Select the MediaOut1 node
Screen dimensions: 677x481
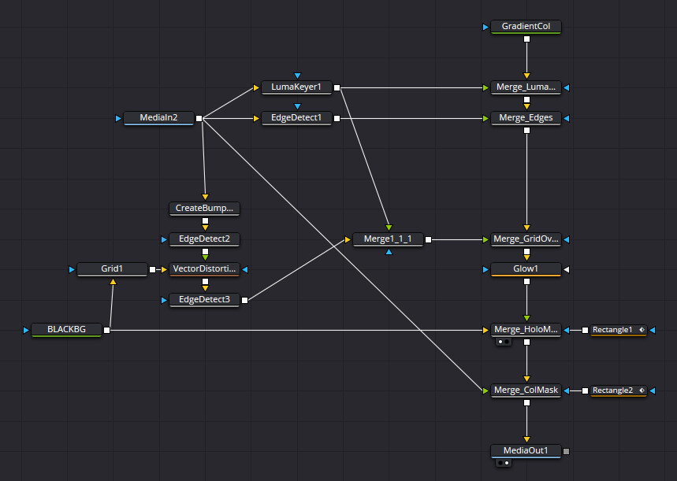(526, 451)
